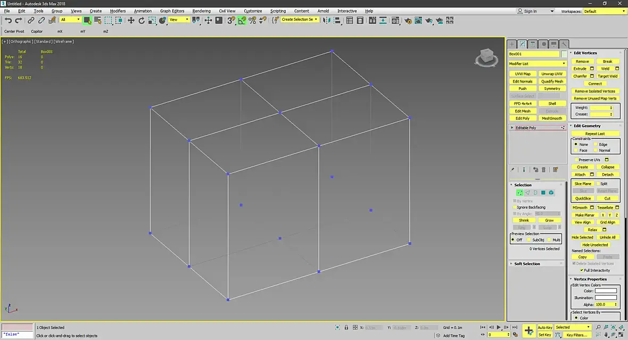
Task: Click the vertex Color swatch
Action: point(606,291)
